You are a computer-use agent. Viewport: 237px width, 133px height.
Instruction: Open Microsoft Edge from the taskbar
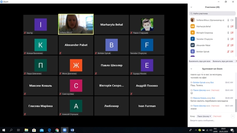(49, 130)
